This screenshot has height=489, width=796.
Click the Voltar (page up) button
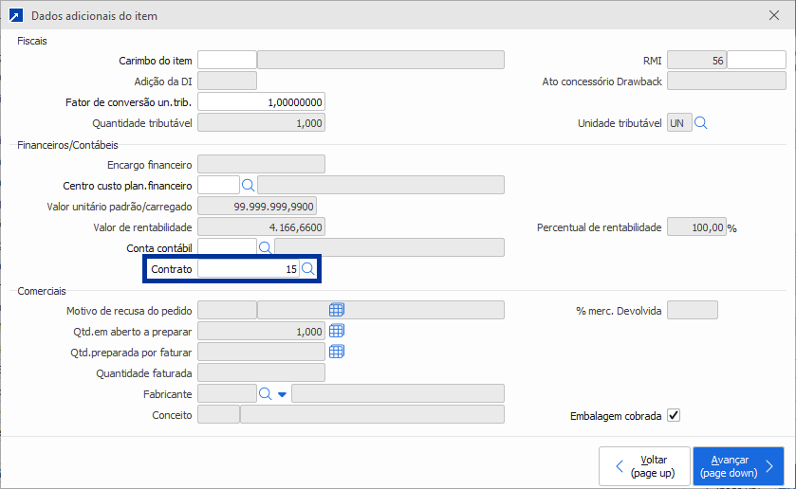[643, 466]
